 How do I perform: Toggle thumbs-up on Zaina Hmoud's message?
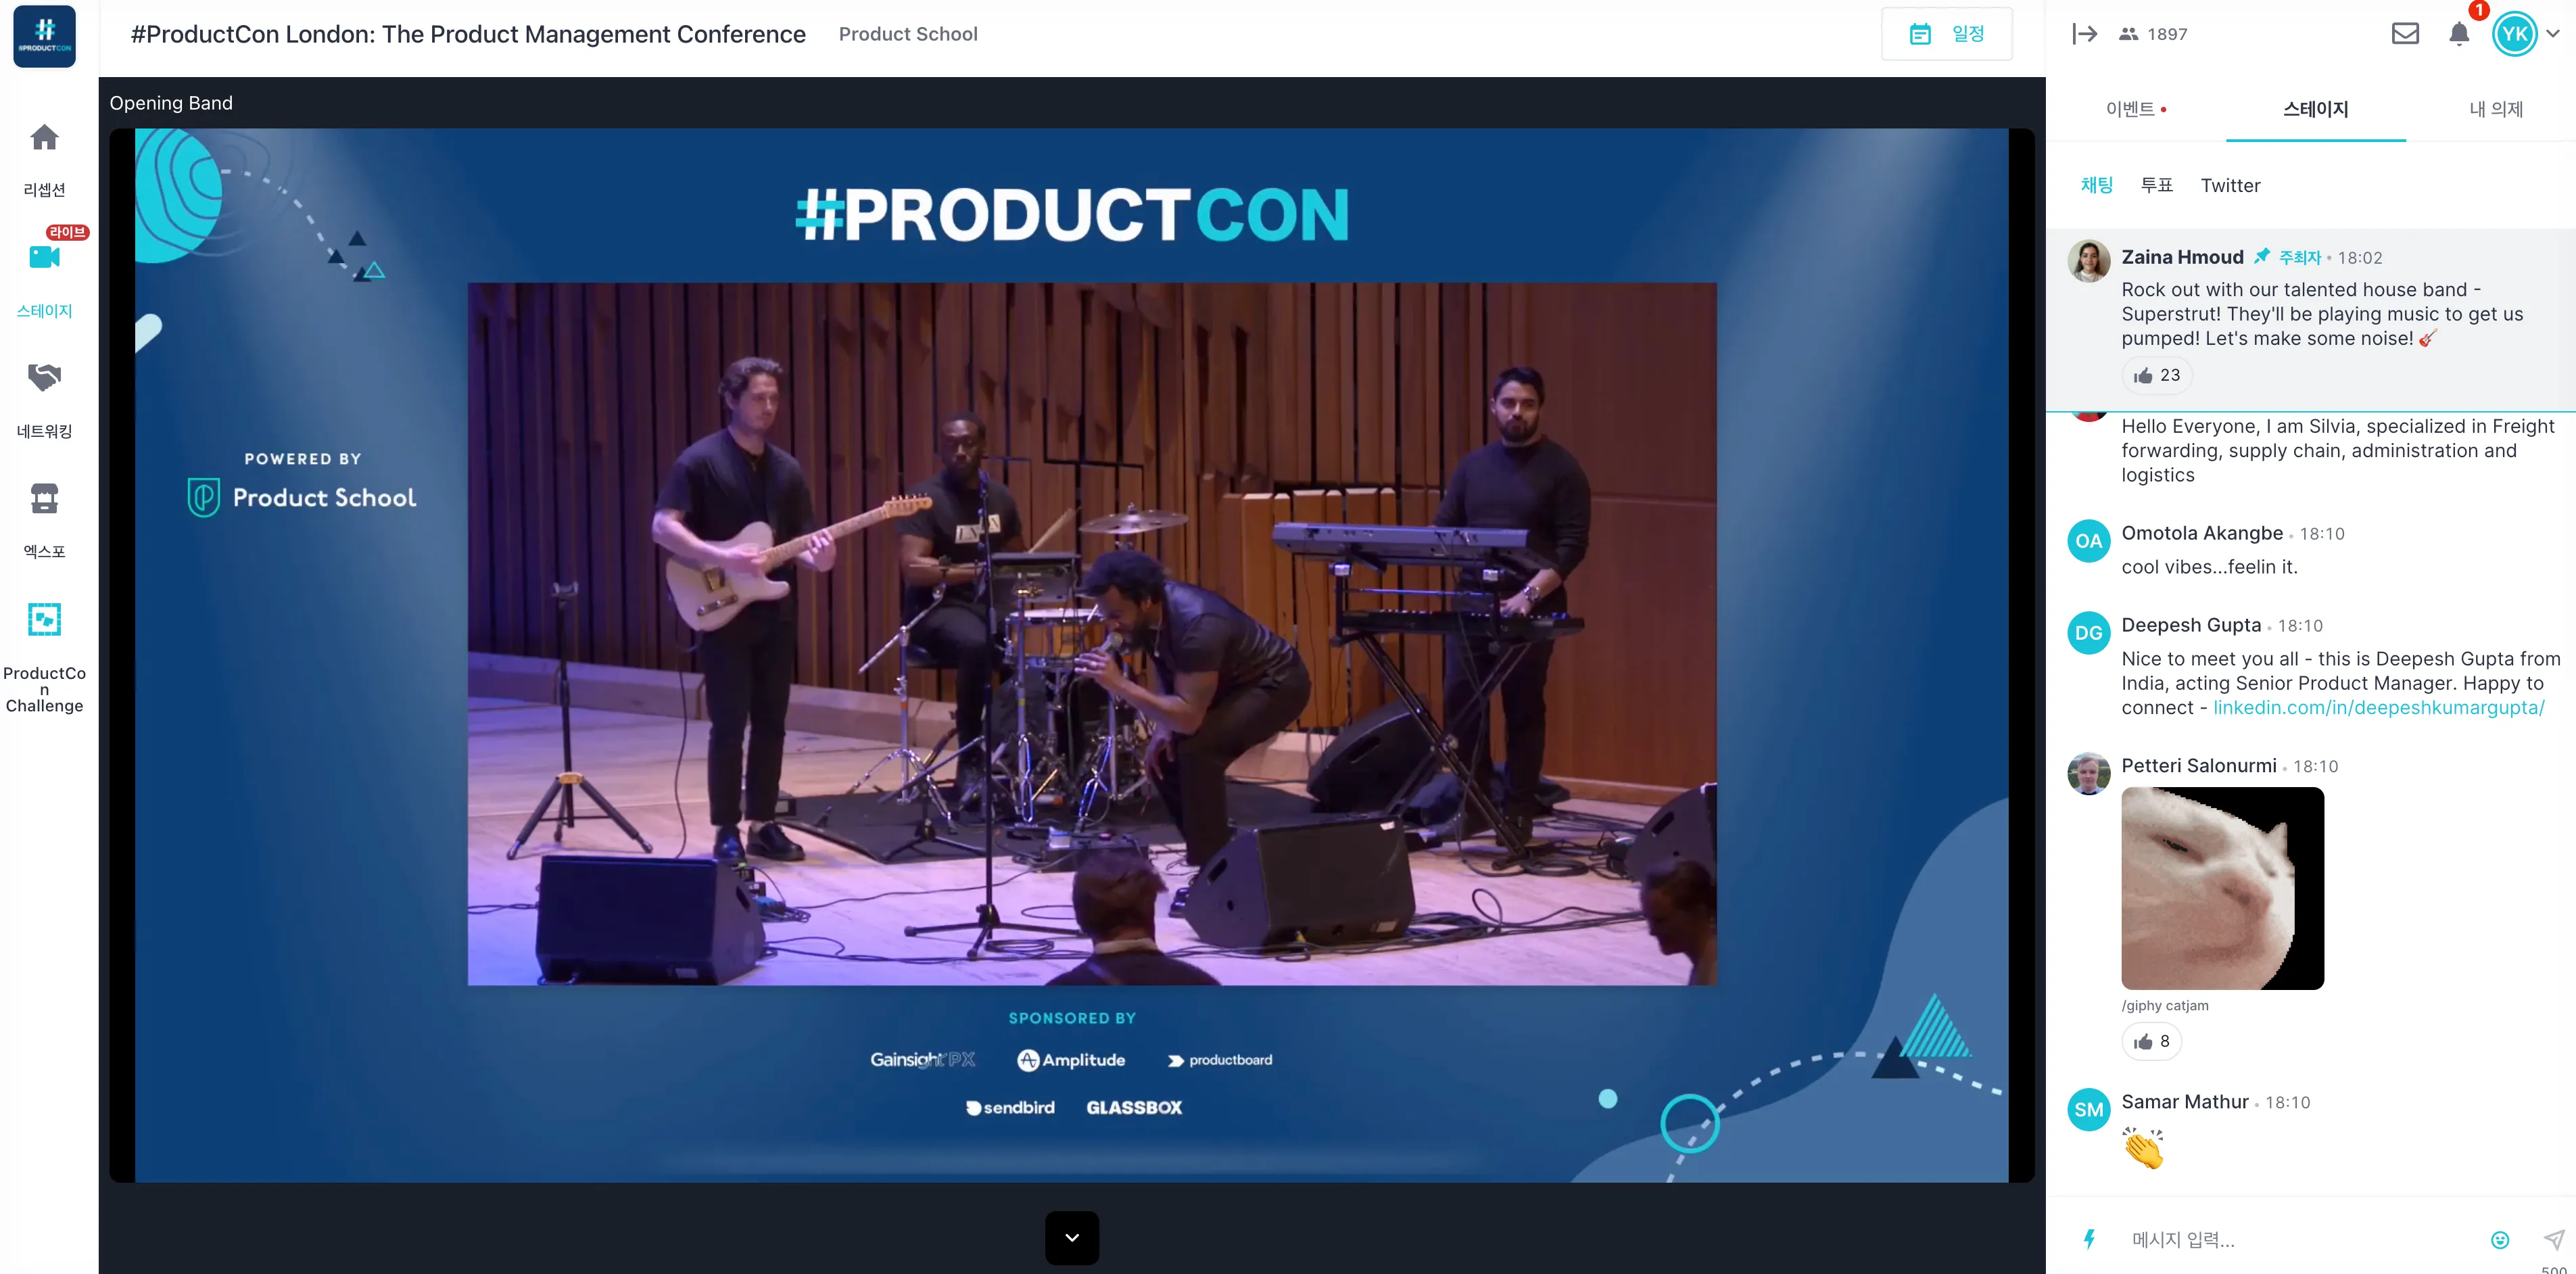[2156, 376]
